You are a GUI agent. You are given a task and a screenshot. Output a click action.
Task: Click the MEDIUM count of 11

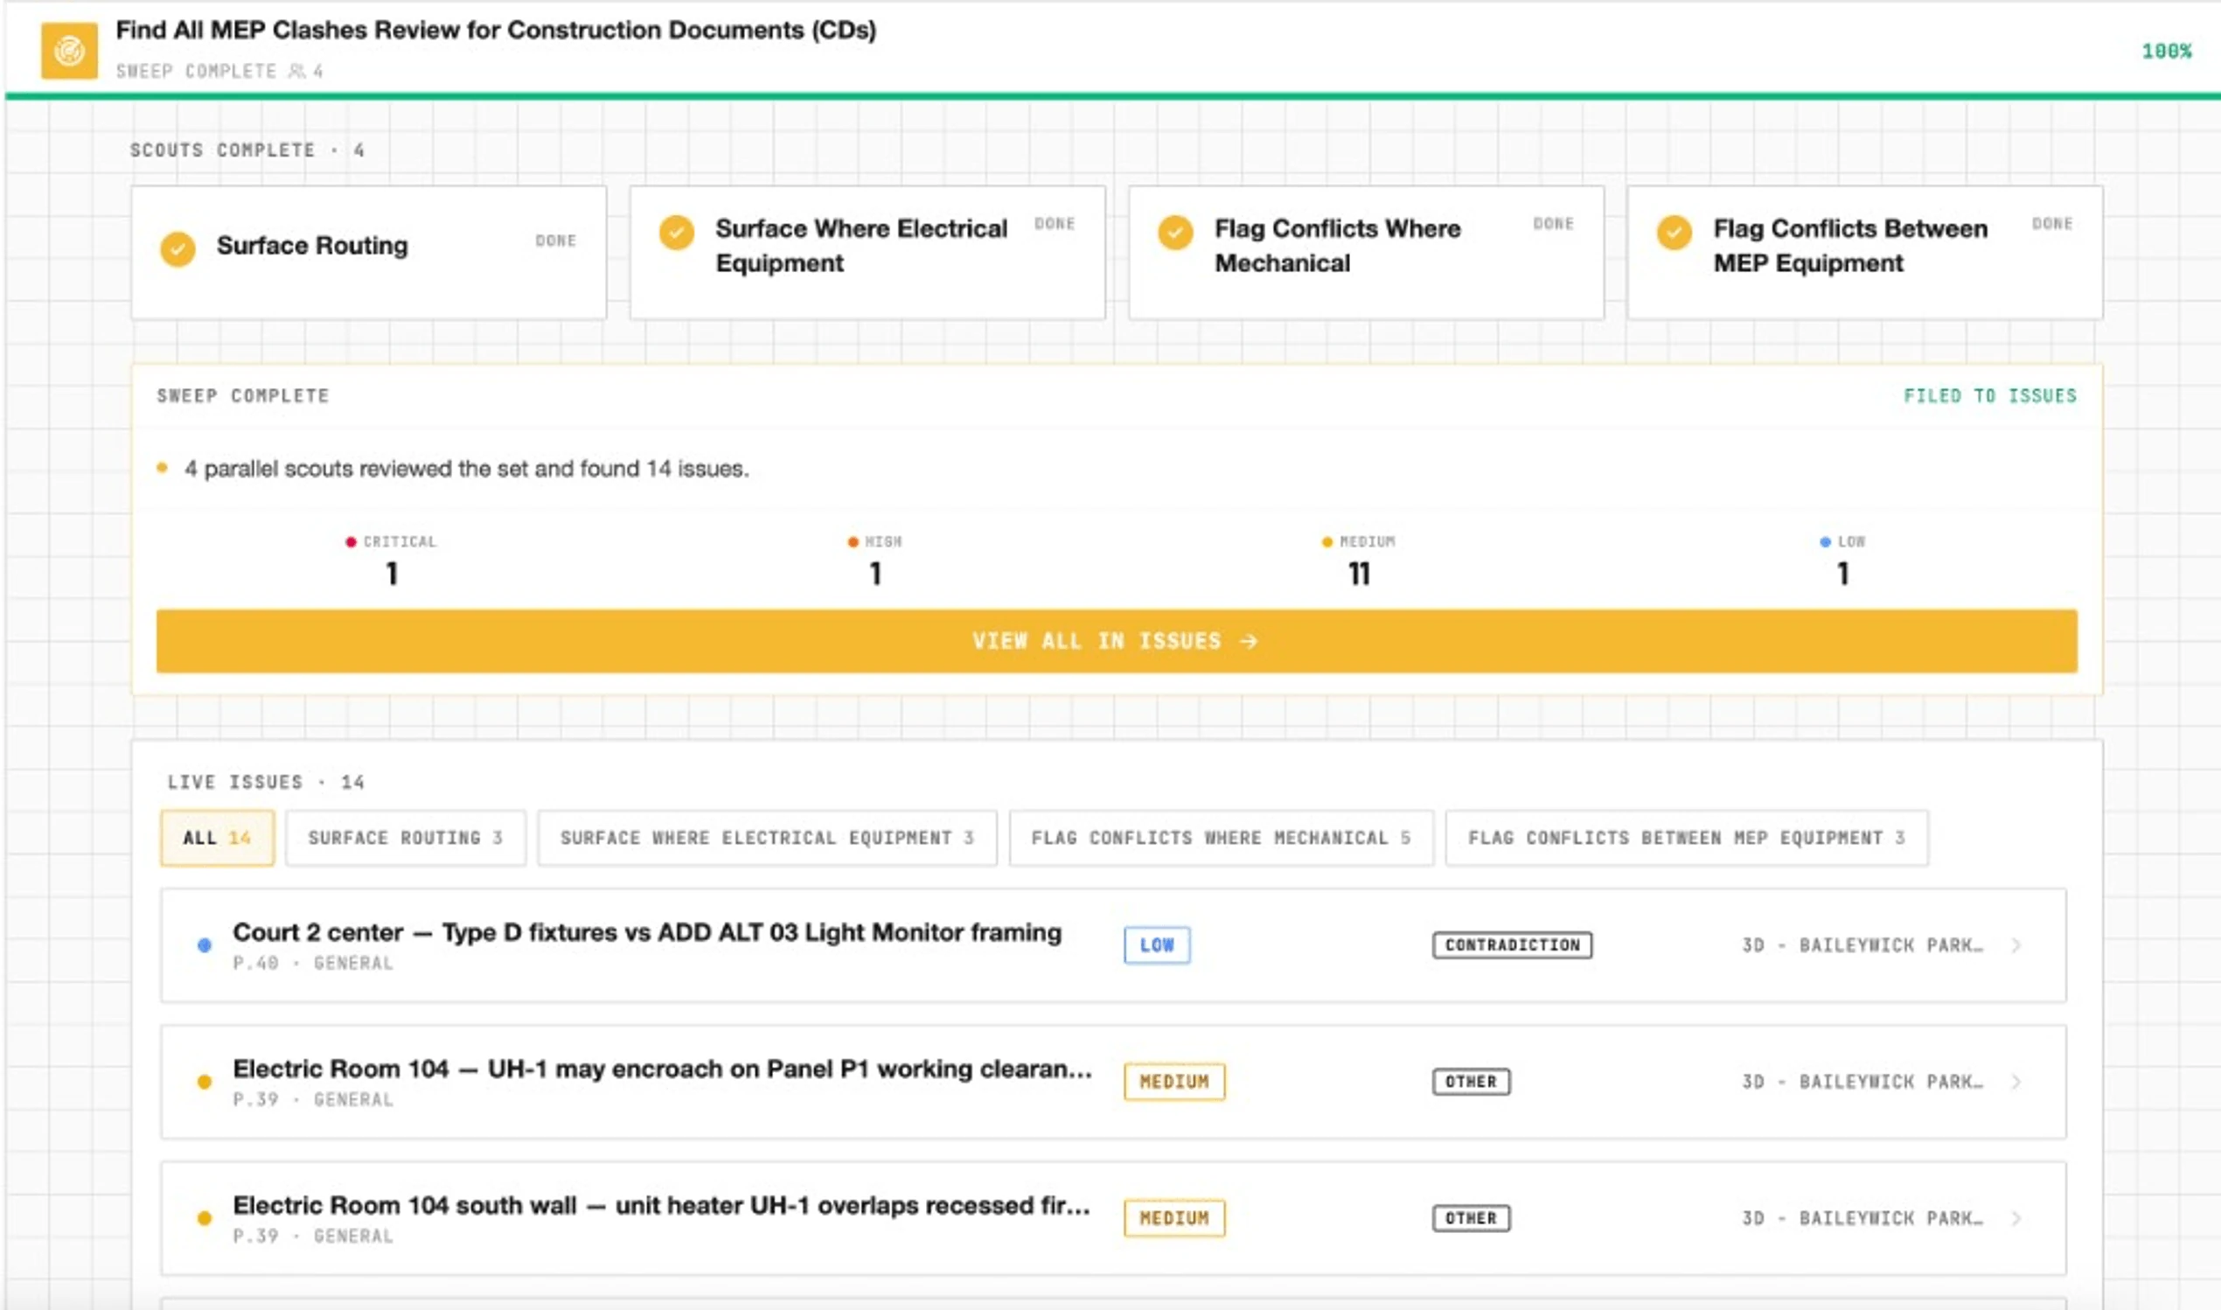1359,574
